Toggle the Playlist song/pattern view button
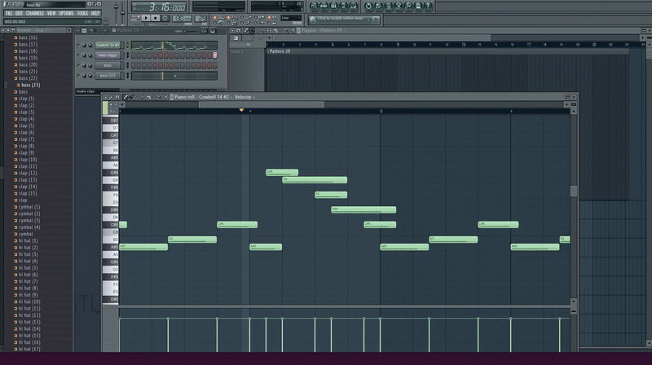 click(x=236, y=38)
